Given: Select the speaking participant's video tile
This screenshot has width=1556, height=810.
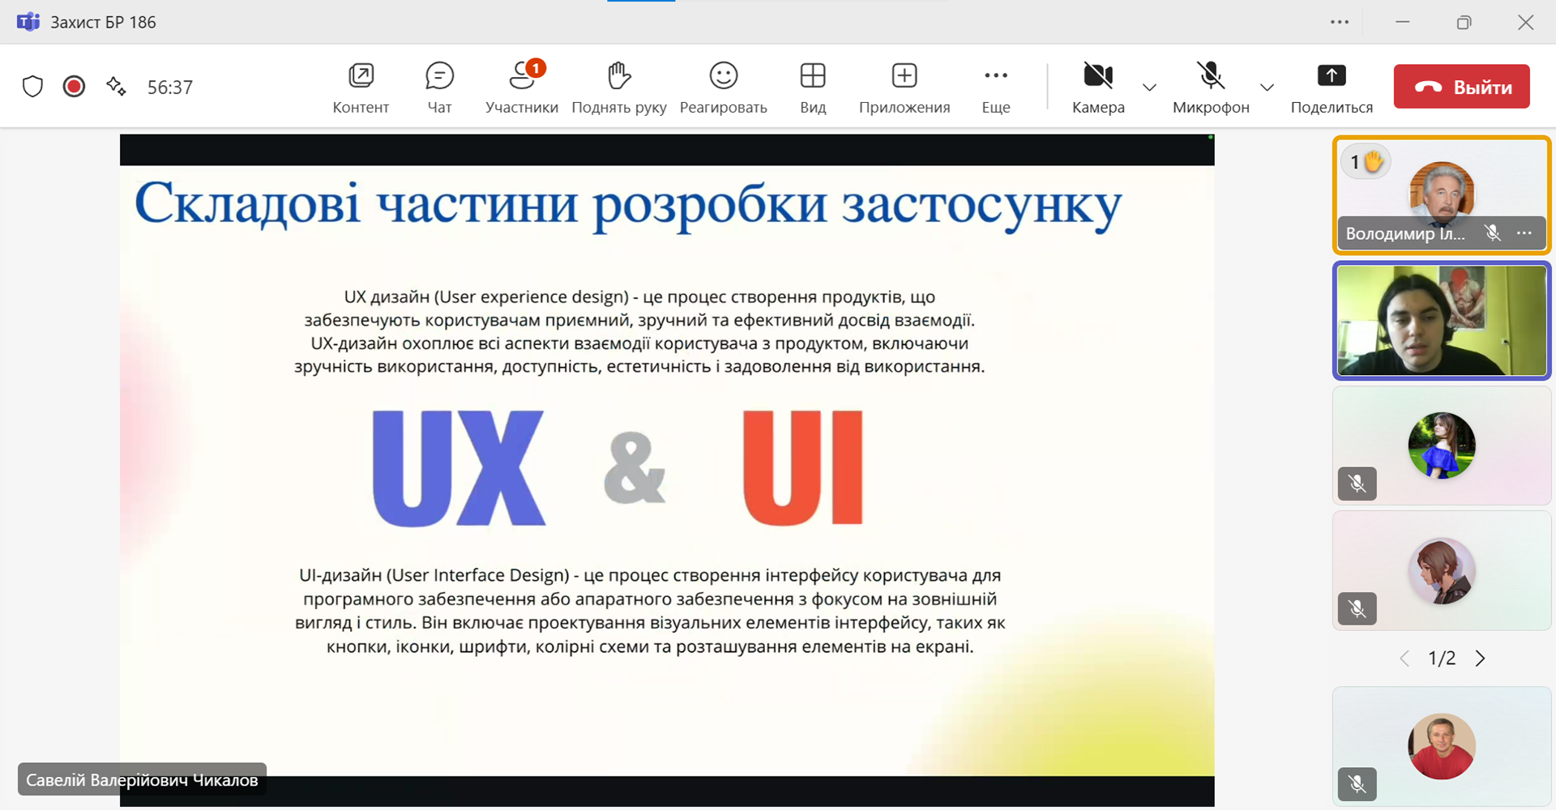Looking at the screenshot, I should point(1442,321).
